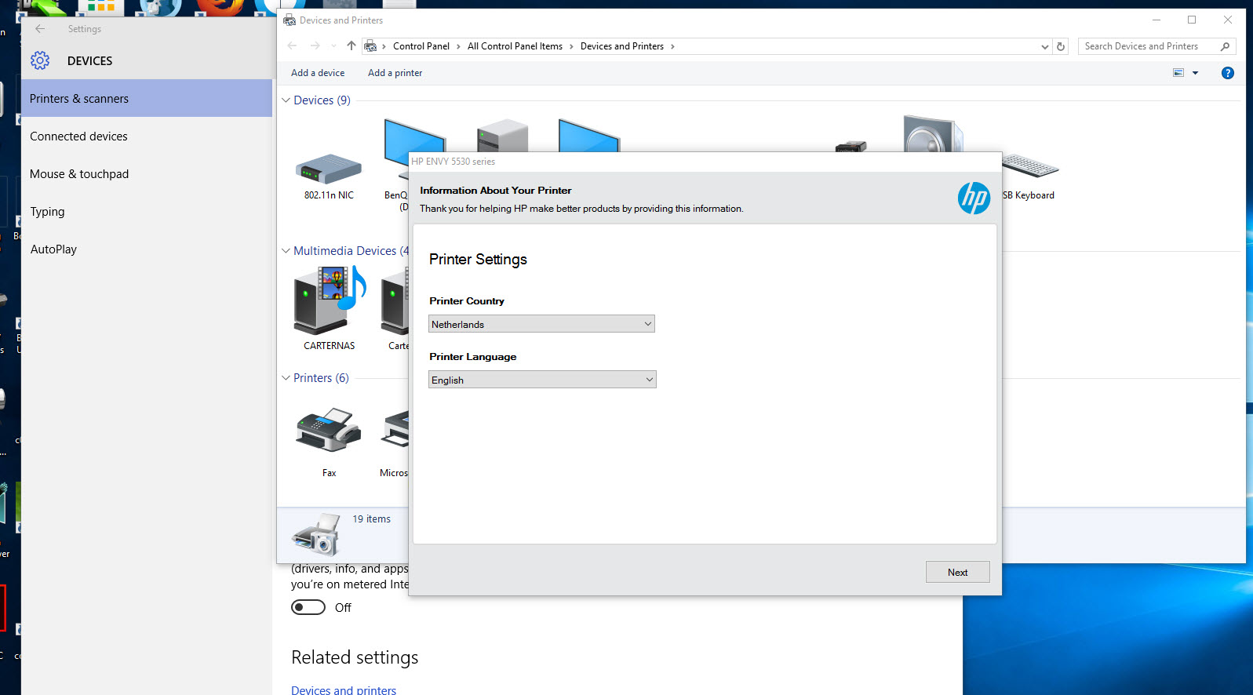Select Printers & scanners in Settings

tap(147, 98)
